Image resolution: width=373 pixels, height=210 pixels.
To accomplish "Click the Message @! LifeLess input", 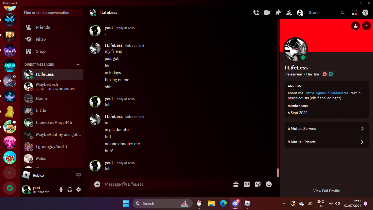I will (167, 184).
